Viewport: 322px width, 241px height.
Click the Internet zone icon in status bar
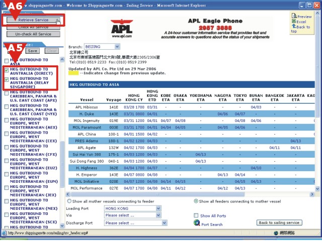click(276, 233)
